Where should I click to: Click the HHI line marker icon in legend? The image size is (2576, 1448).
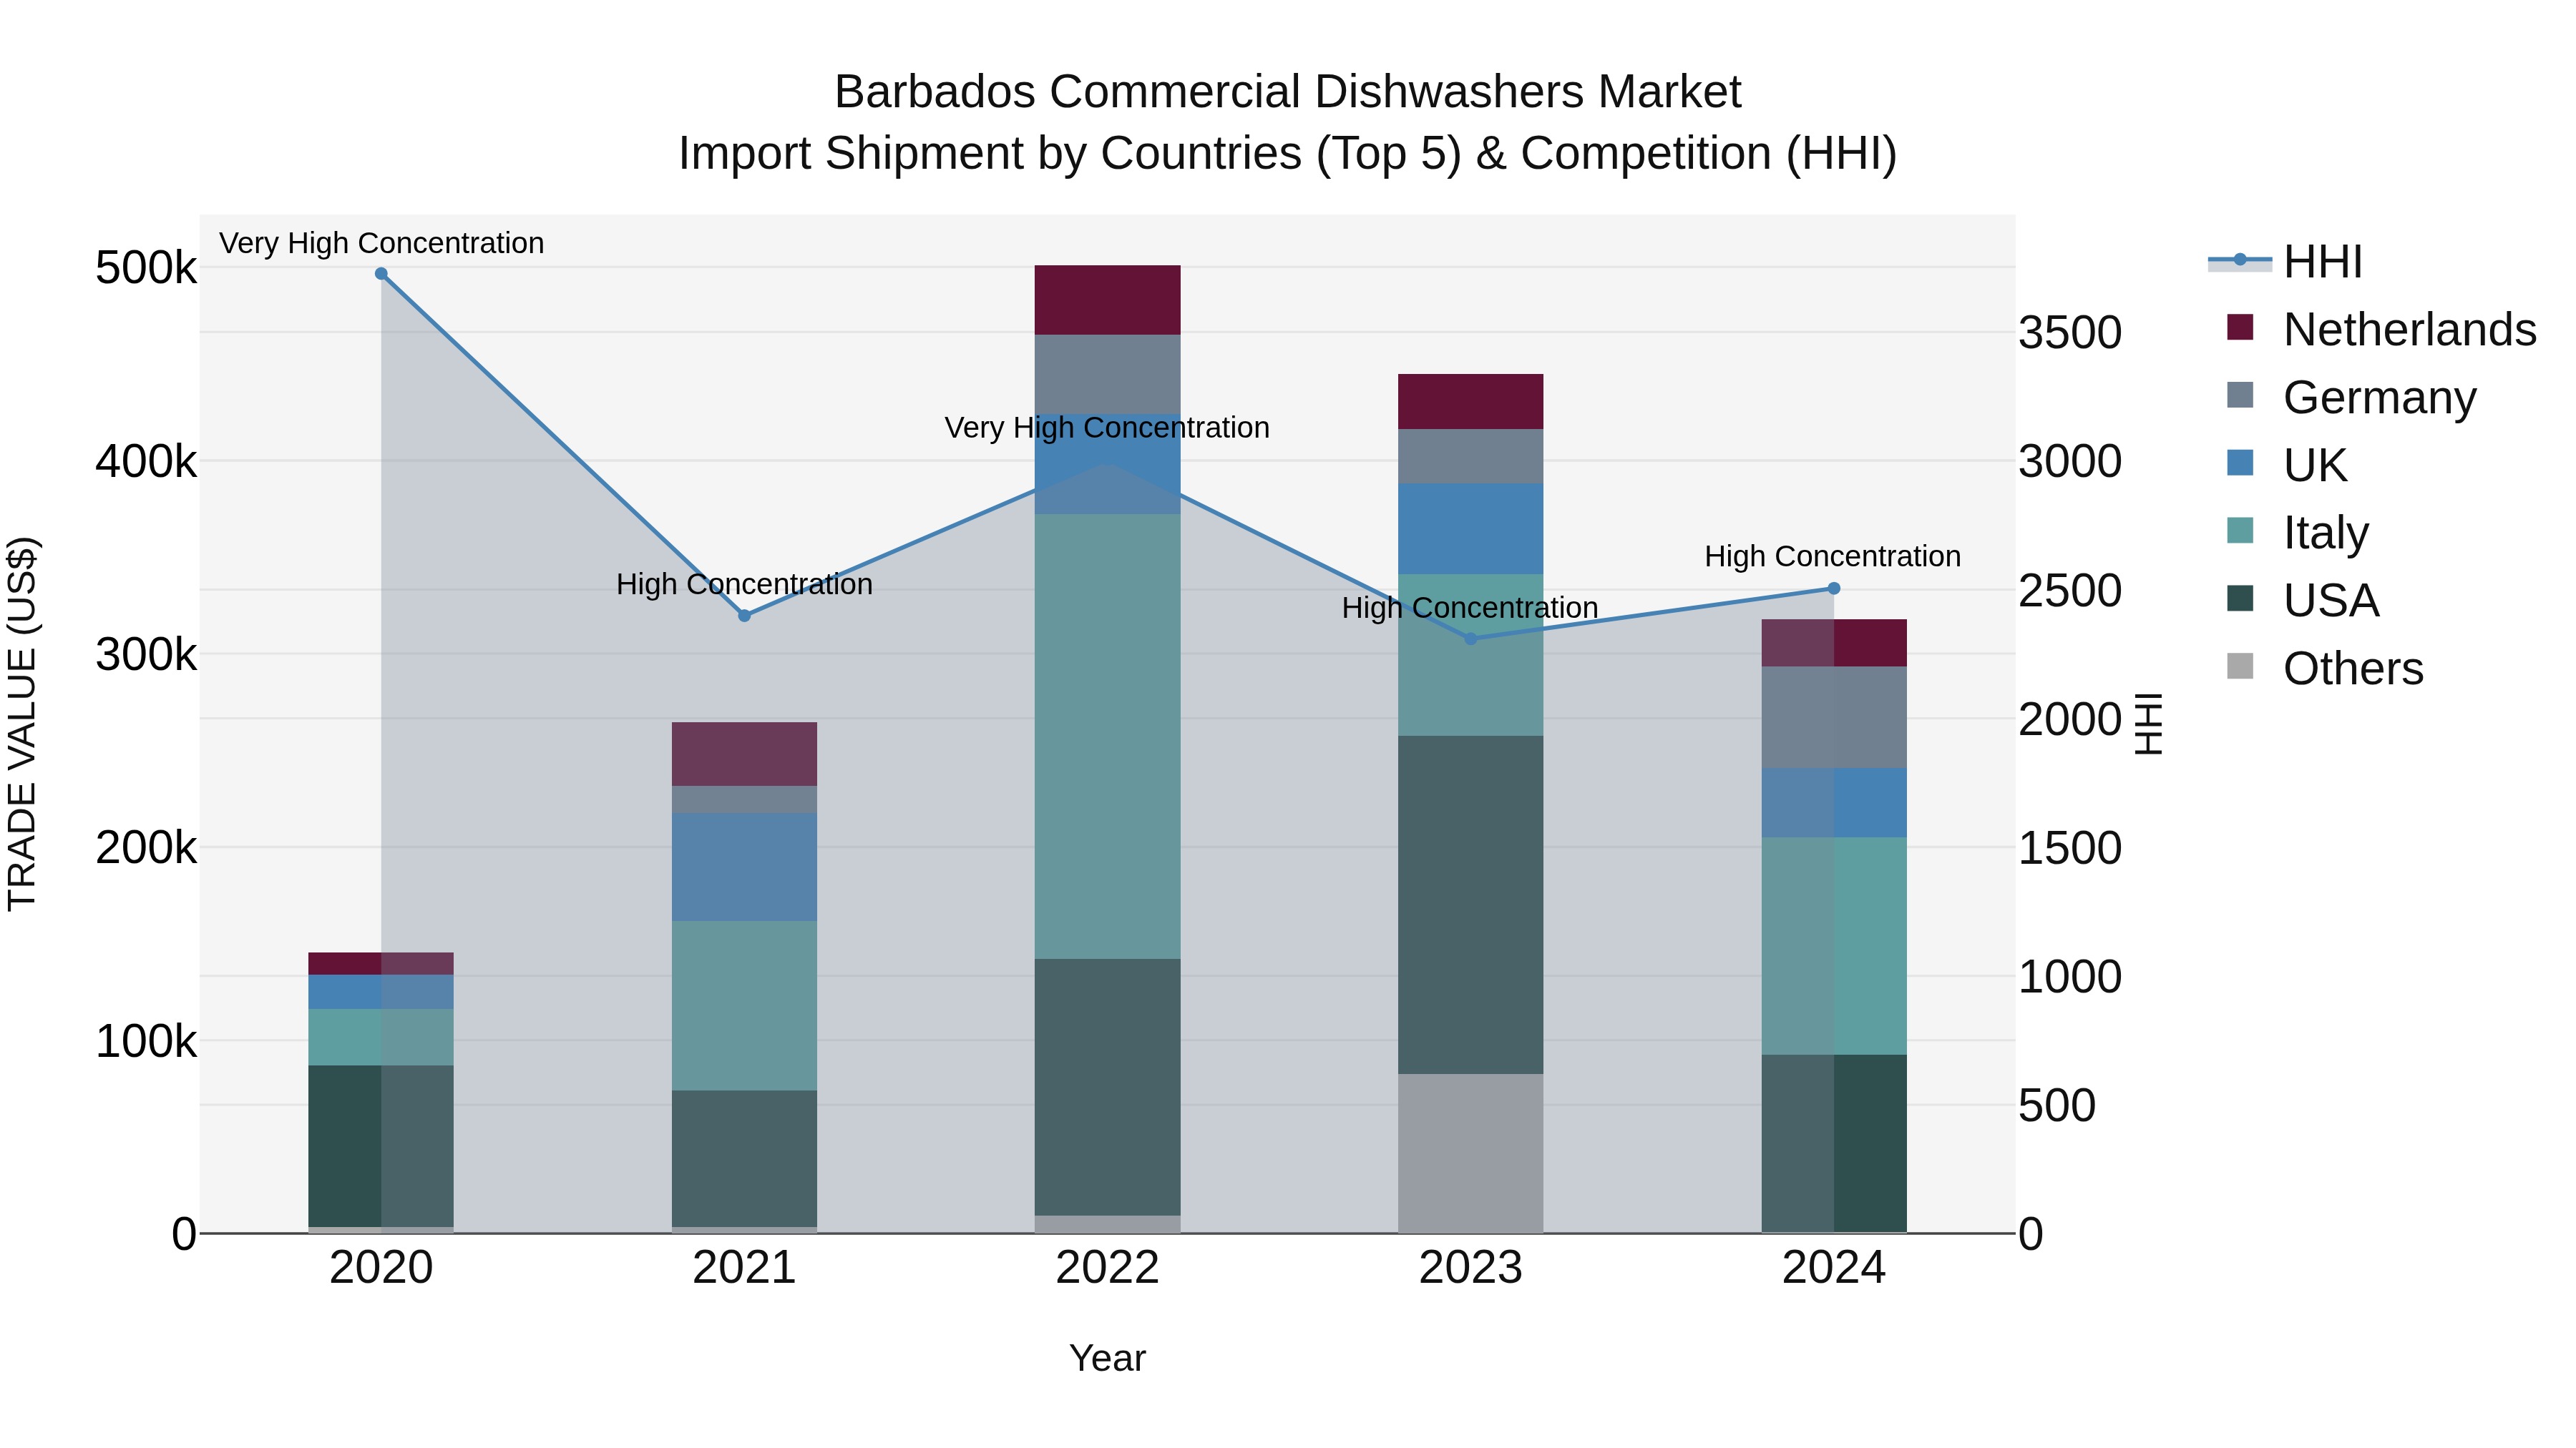point(2240,261)
